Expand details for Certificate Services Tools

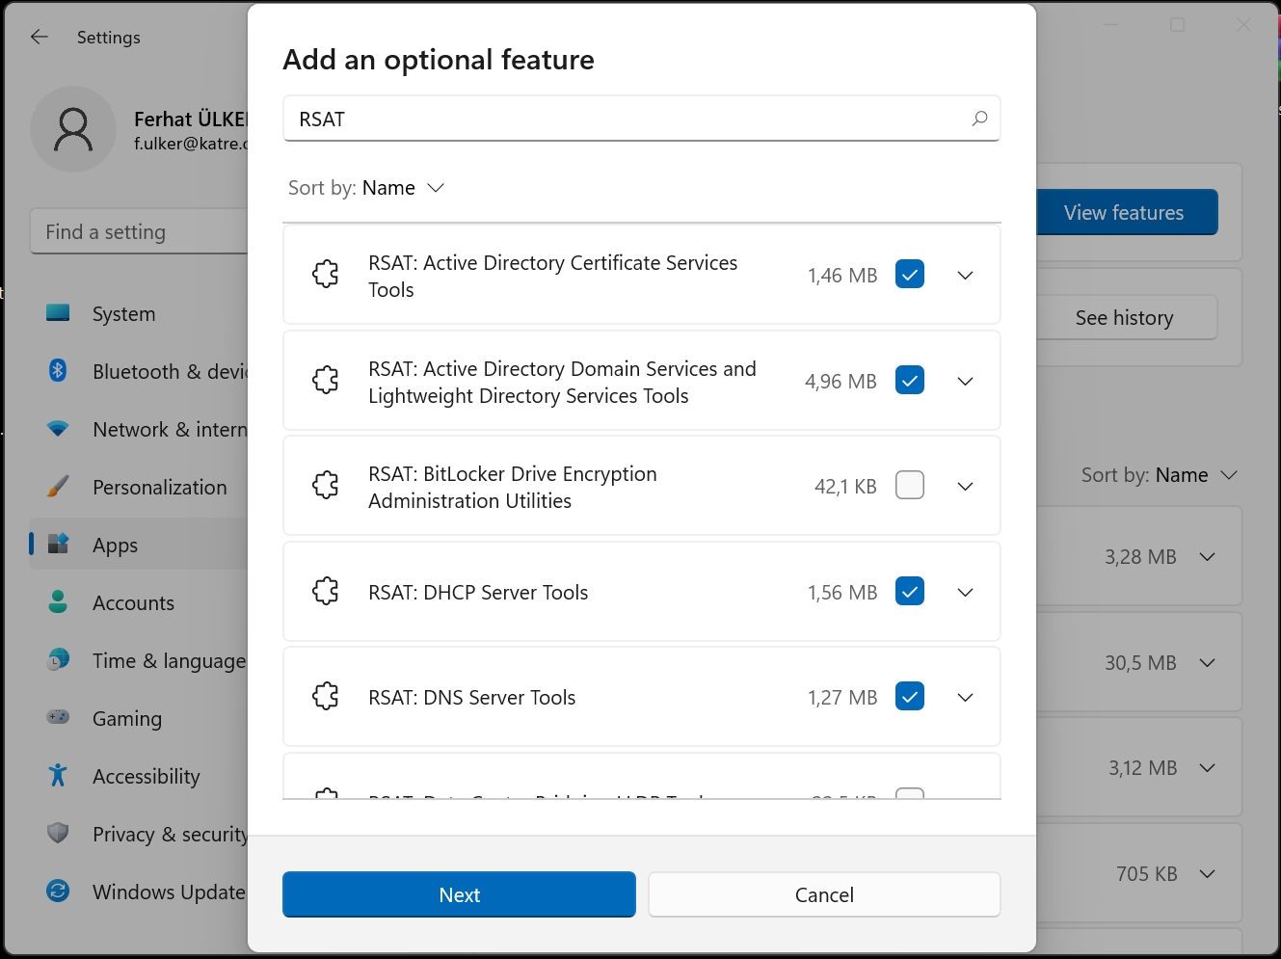click(965, 276)
